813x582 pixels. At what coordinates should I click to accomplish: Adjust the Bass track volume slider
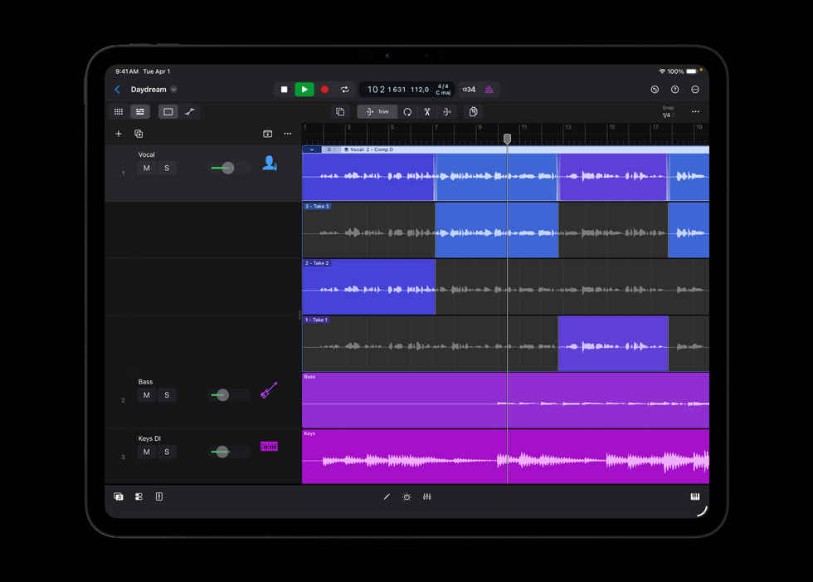pos(222,394)
